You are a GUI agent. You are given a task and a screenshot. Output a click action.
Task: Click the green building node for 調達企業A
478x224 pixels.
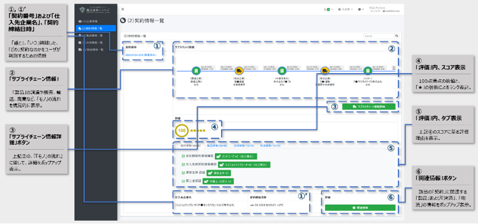click(196, 71)
